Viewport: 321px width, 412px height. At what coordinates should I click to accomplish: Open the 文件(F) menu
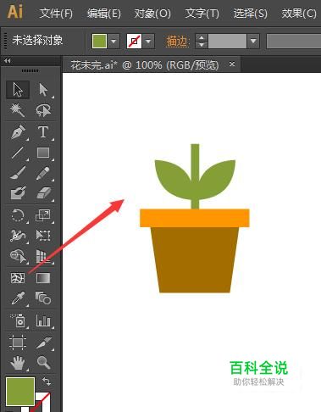click(x=56, y=14)
